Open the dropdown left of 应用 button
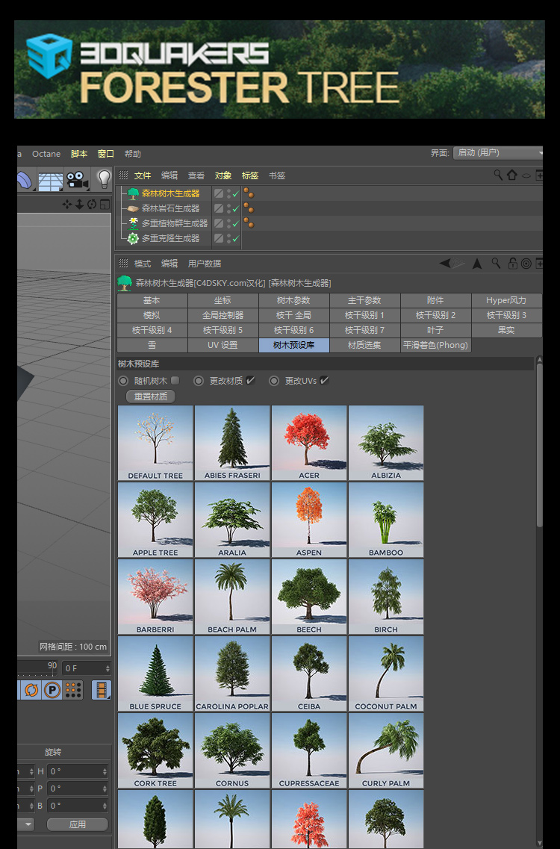The height and width of the screenshot is (849, 560). [25, 824]
